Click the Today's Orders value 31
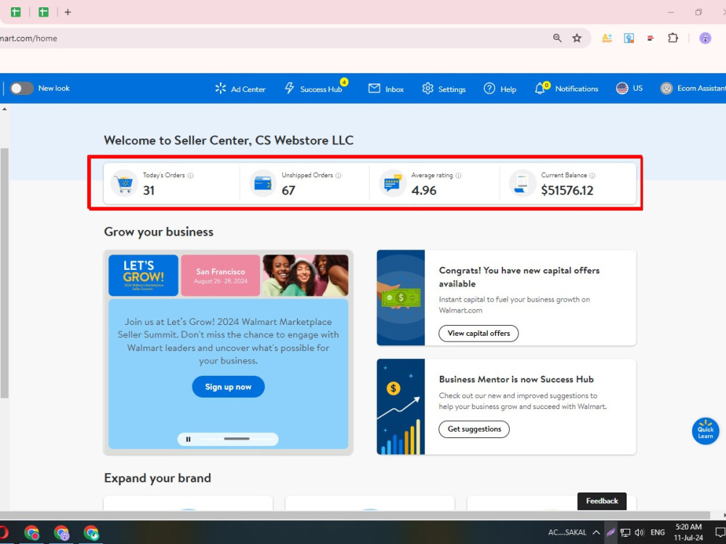726x544 pixels. (x=149, y=191)
